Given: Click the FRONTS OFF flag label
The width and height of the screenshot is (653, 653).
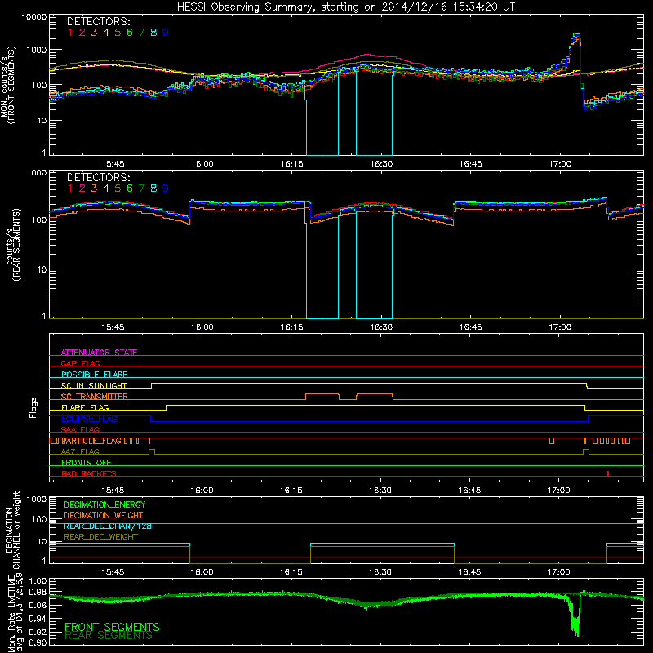Looking at the screenshot, I should click(x=87, y=463).
